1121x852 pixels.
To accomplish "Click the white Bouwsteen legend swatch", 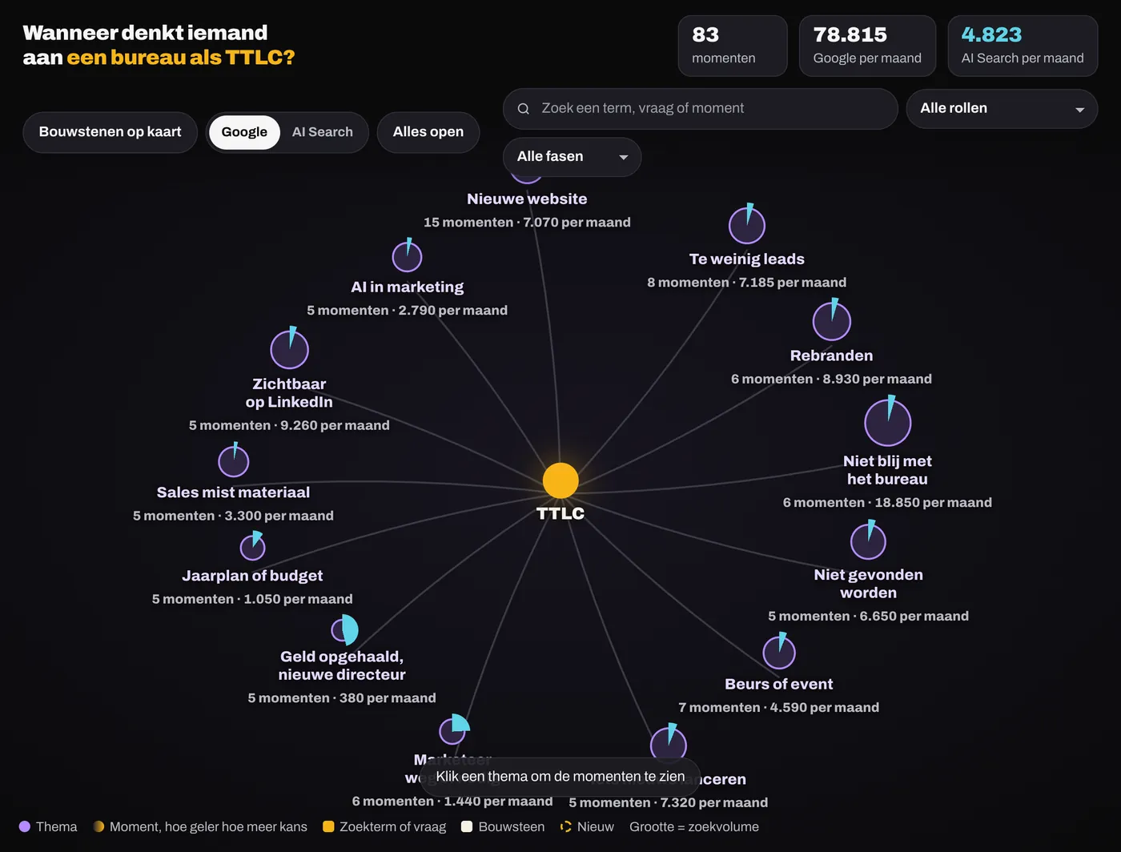I will pos(467,826).
